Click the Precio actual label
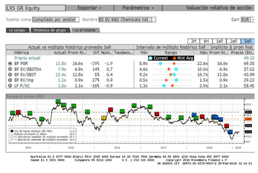Viewport: 258px width, 173px height. click(27, 58)
